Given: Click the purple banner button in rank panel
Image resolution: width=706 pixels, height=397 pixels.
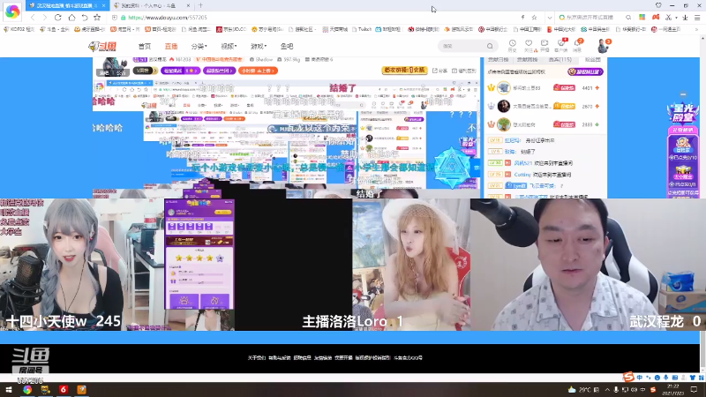Looking at the screenshot, I should coord(585,71).
